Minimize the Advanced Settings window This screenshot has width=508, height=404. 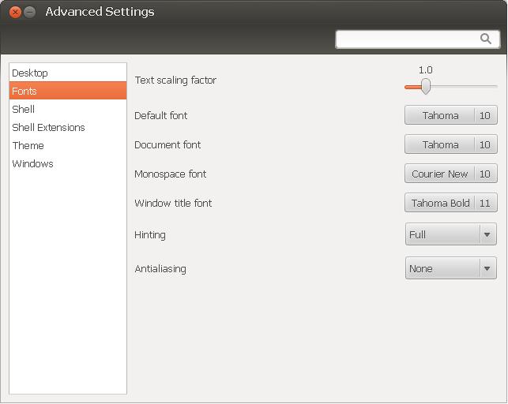click(x=30, y=13)
